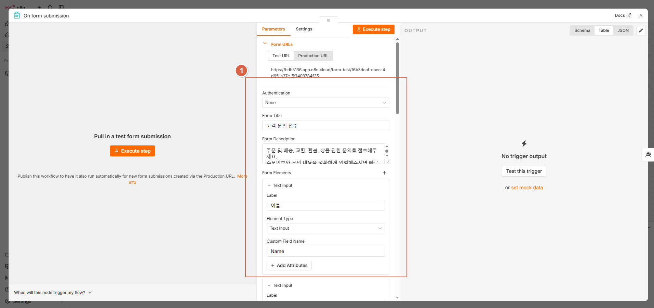Expand When will this node trigger my flow

click(53, 293)
